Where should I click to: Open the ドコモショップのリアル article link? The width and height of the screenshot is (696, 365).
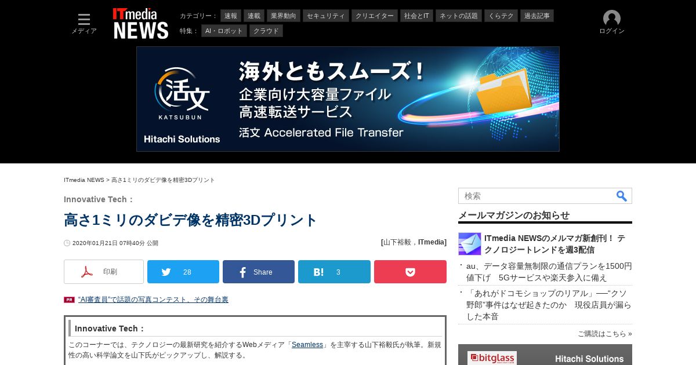(x=549, y=305)
